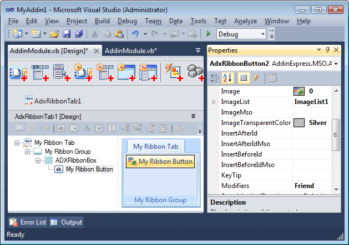The width and height of the screenshot is (349, 245).
Task: Open the Build menu
Action: click(102, 21)
